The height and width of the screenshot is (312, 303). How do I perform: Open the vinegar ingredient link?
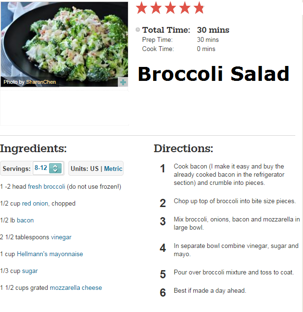[61, 237]
